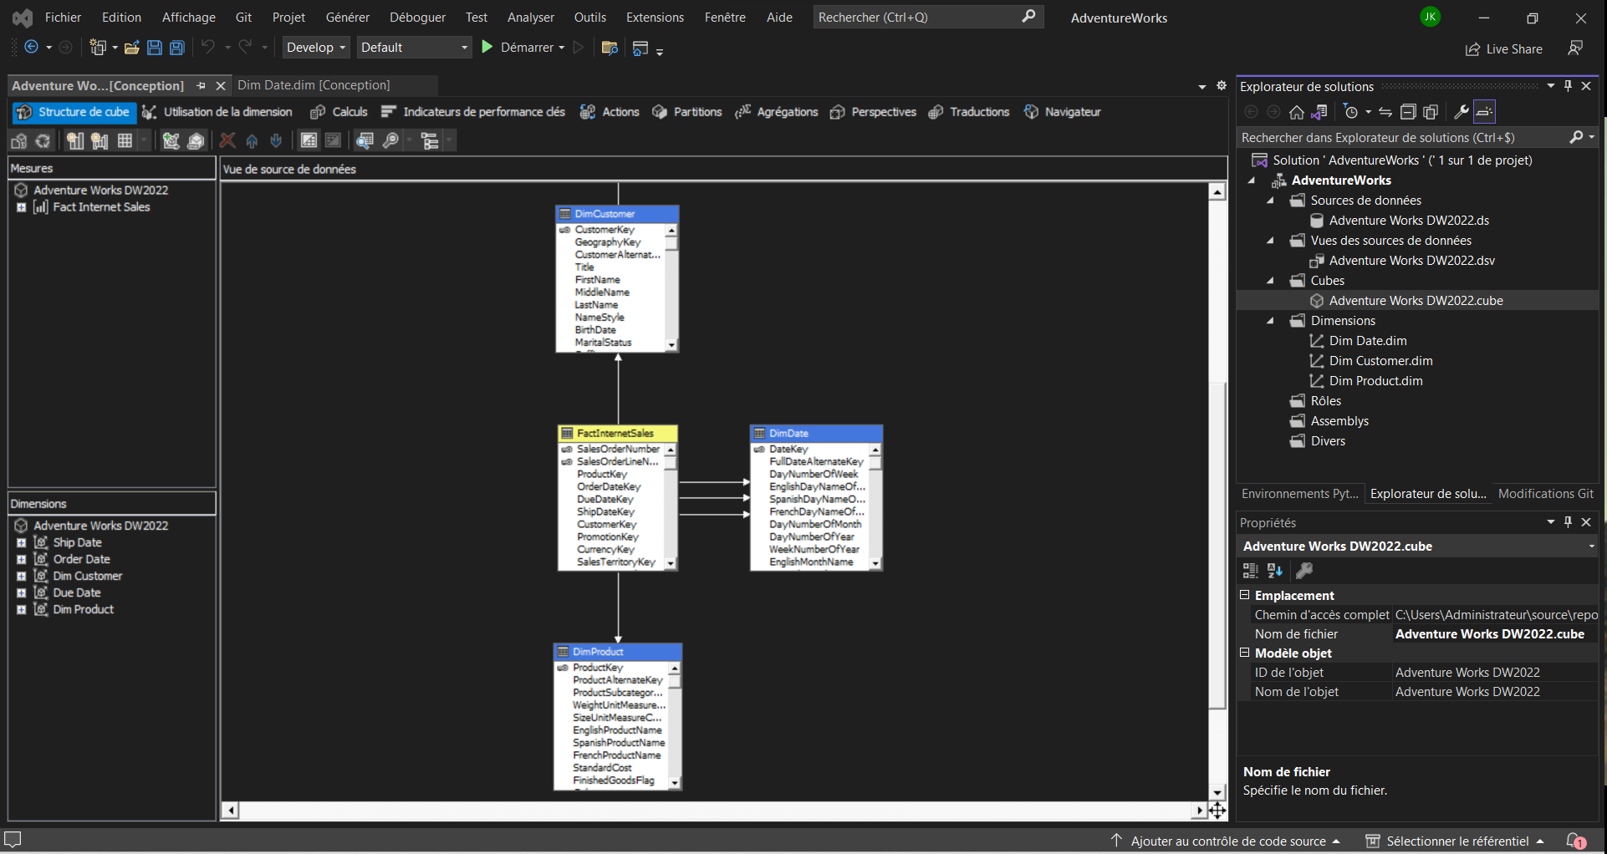Click the Switch Views icon in Solution Explorer
This screenshot has height=854, width=1607.
(x=1319, y=112)
